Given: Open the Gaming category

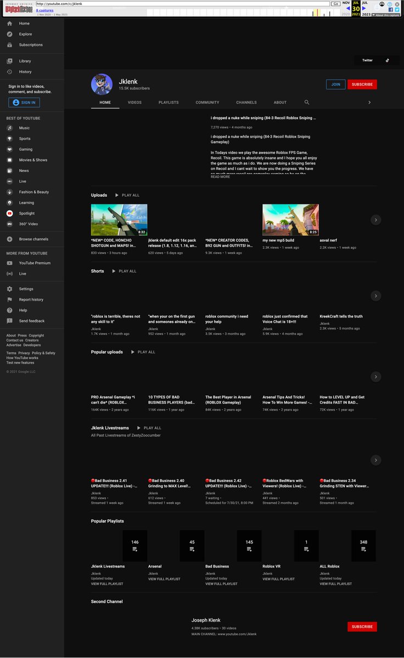Looking at the screenshot, I should (32, 149).
